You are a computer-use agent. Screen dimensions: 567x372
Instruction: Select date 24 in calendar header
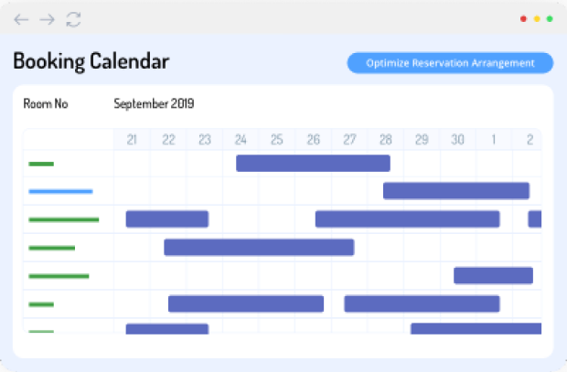(x=241, y=140)
